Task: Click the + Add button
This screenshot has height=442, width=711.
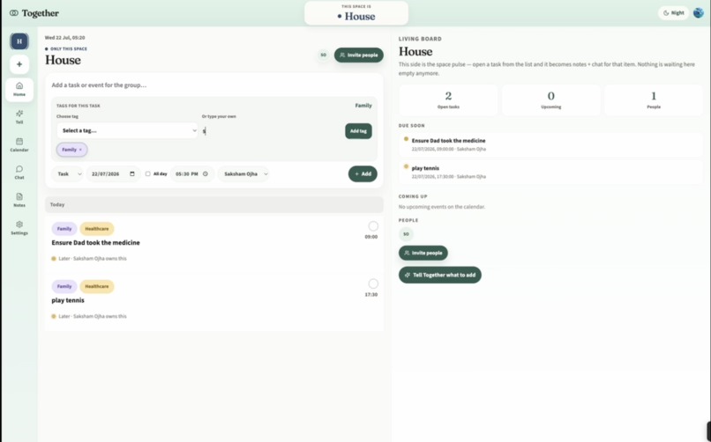Action: point(363,173)
